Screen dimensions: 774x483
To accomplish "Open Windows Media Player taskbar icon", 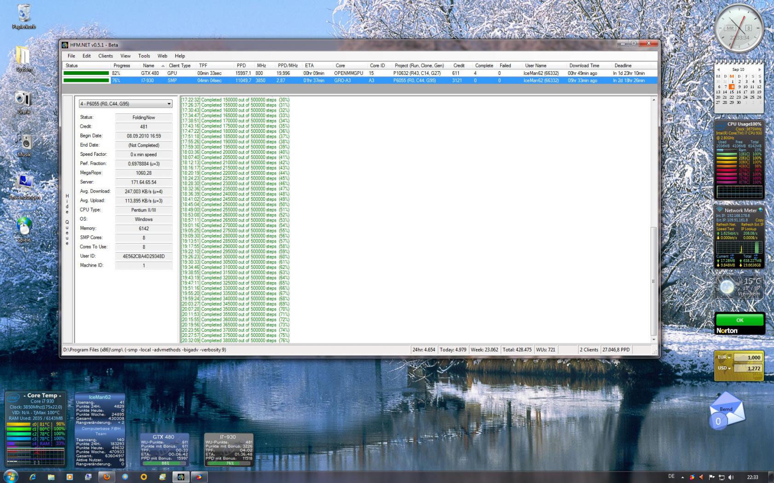I will coord(69,477).
